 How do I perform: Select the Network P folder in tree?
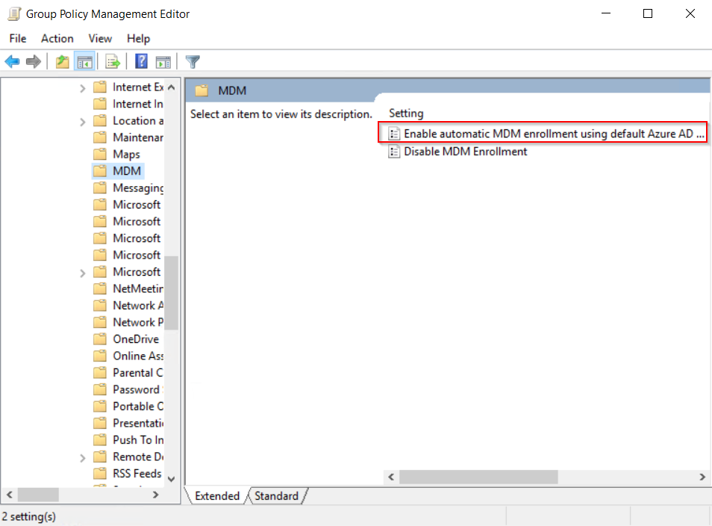tap(128, 322)
